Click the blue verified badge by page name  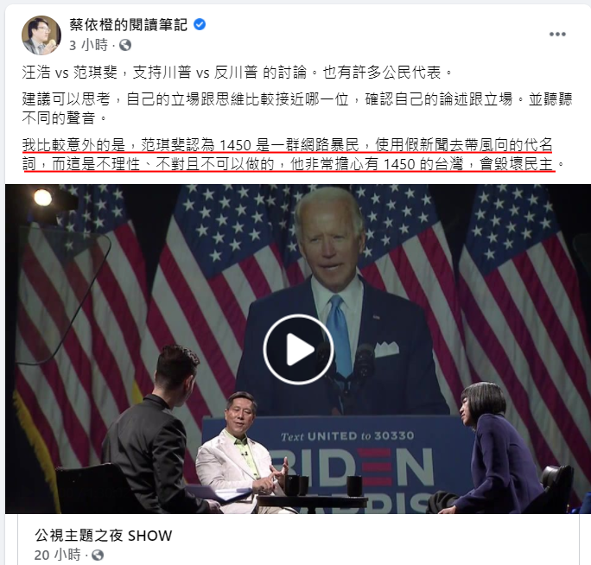tap(200, 24)
